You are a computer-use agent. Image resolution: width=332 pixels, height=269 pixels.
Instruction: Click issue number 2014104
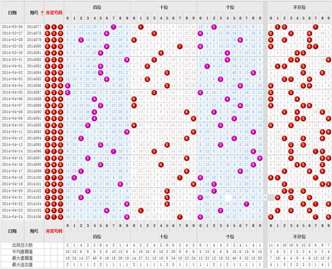point(34,204)
